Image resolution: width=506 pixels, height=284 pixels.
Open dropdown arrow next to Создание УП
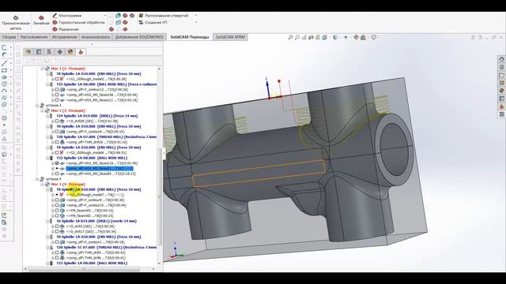pos(196,23)
